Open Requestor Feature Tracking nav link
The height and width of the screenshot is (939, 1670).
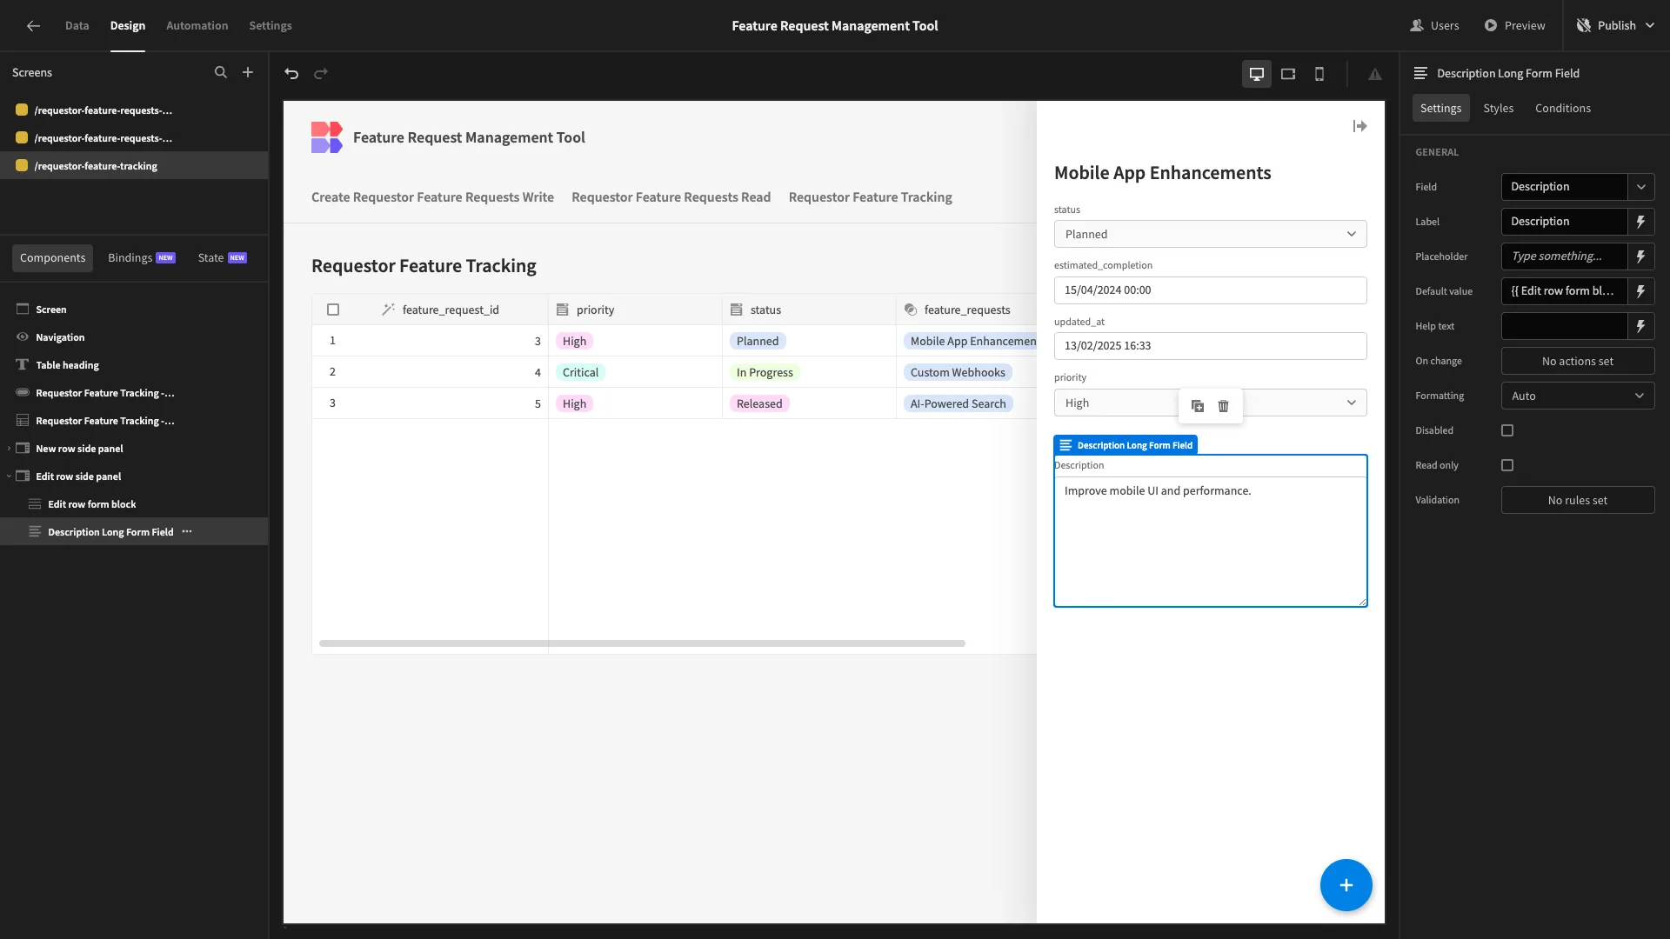(870, 197)
